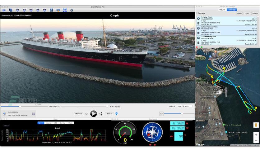260x150 pixels.
Task: Zoom out on the map
Action: (x=256, y=140)
